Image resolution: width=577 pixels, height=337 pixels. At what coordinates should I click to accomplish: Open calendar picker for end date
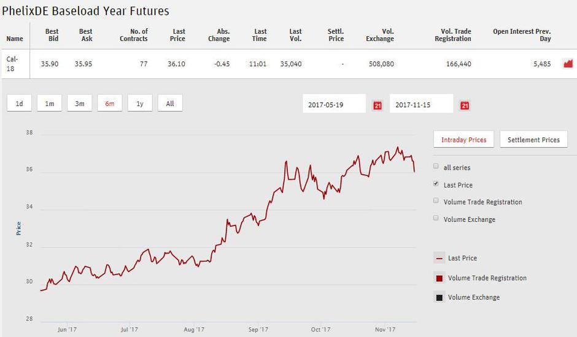(x=465, y=105)
